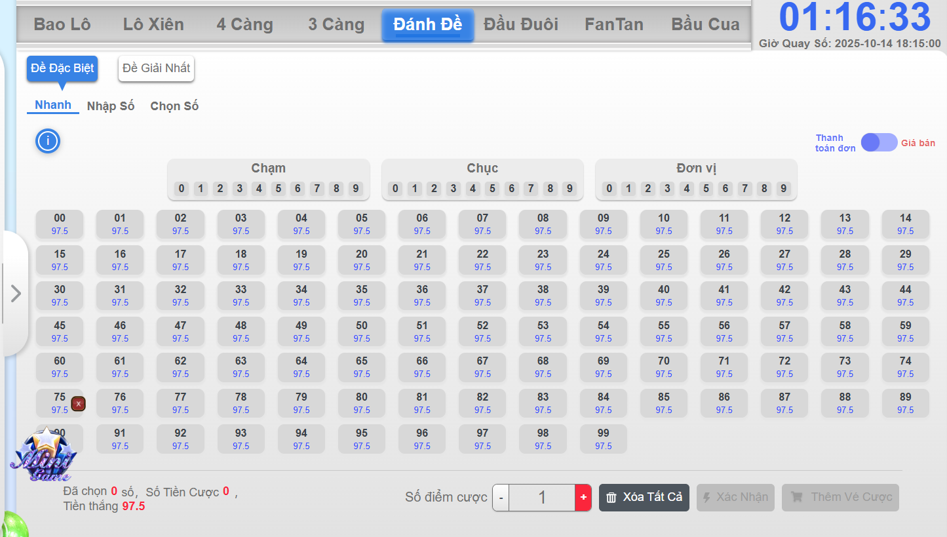Screen dimensions: 947x537
Task: Click the cart Thêm Vé Cược button
Action: coord(840,498)
